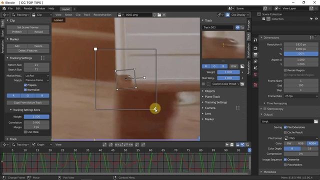
Task: Uncheck the Normalize checkbox
Action: (x=25, y=90)
